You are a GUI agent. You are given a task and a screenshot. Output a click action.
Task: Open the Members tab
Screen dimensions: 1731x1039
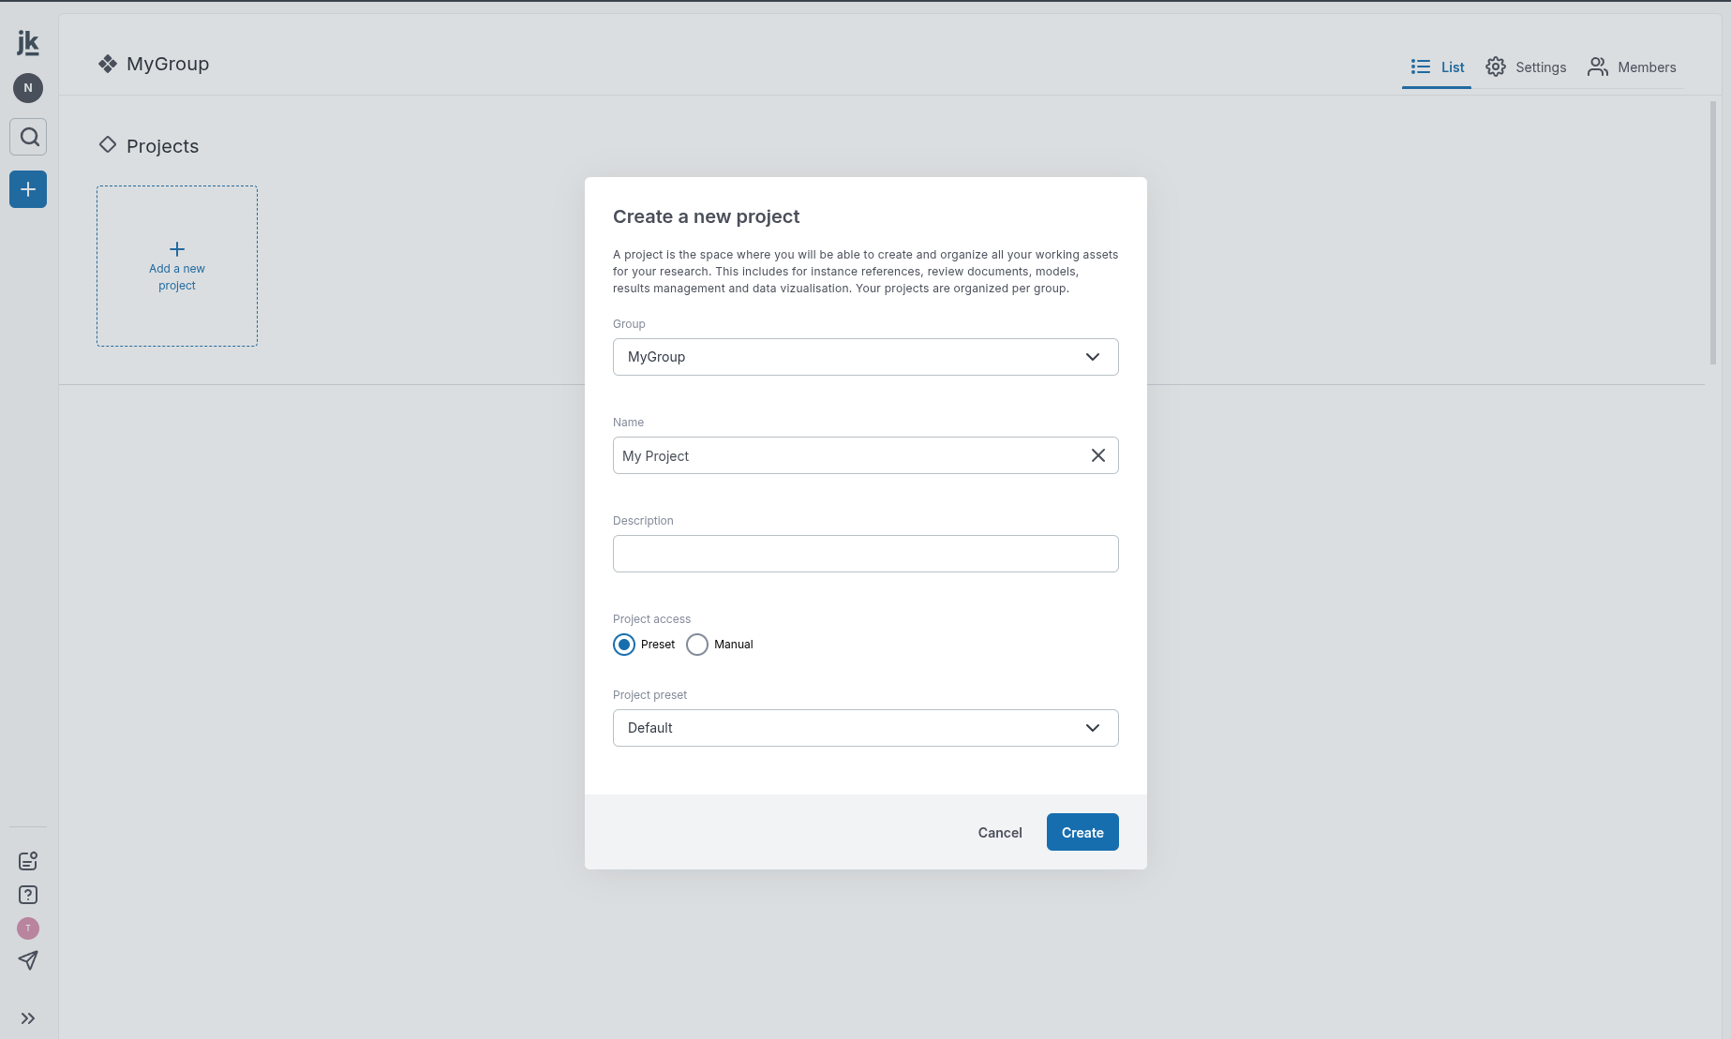click(1632, 67)
